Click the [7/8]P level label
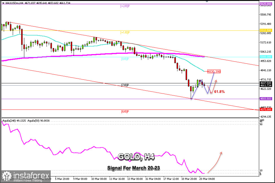The height and width of the screenshot is (183, 275). pyautogui.click(x=125, y=85)
